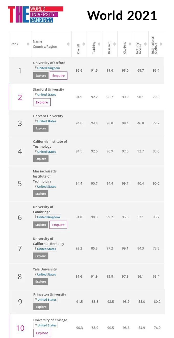Sort by Overall score arrows
The height and width of the screenshot is (338, 174).
point(84,44)
